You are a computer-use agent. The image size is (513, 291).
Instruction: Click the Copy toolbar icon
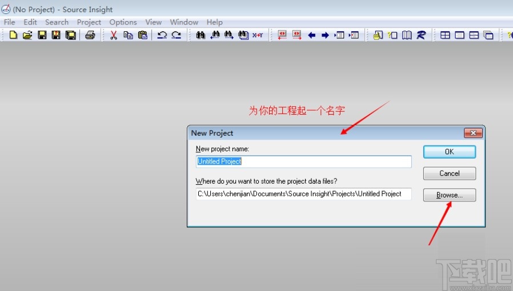coord(128,35)
